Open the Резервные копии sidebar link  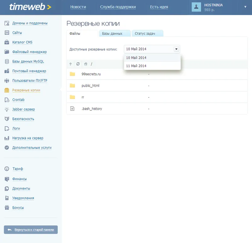click(26, 90)
